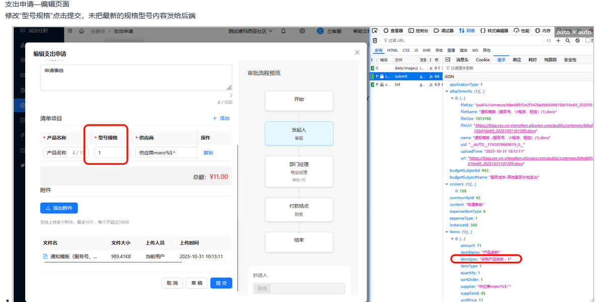This screenshot has width=597, height=302.
Task: Click the 添加附件 add attachment button
Action: click(x=59, y=208)
